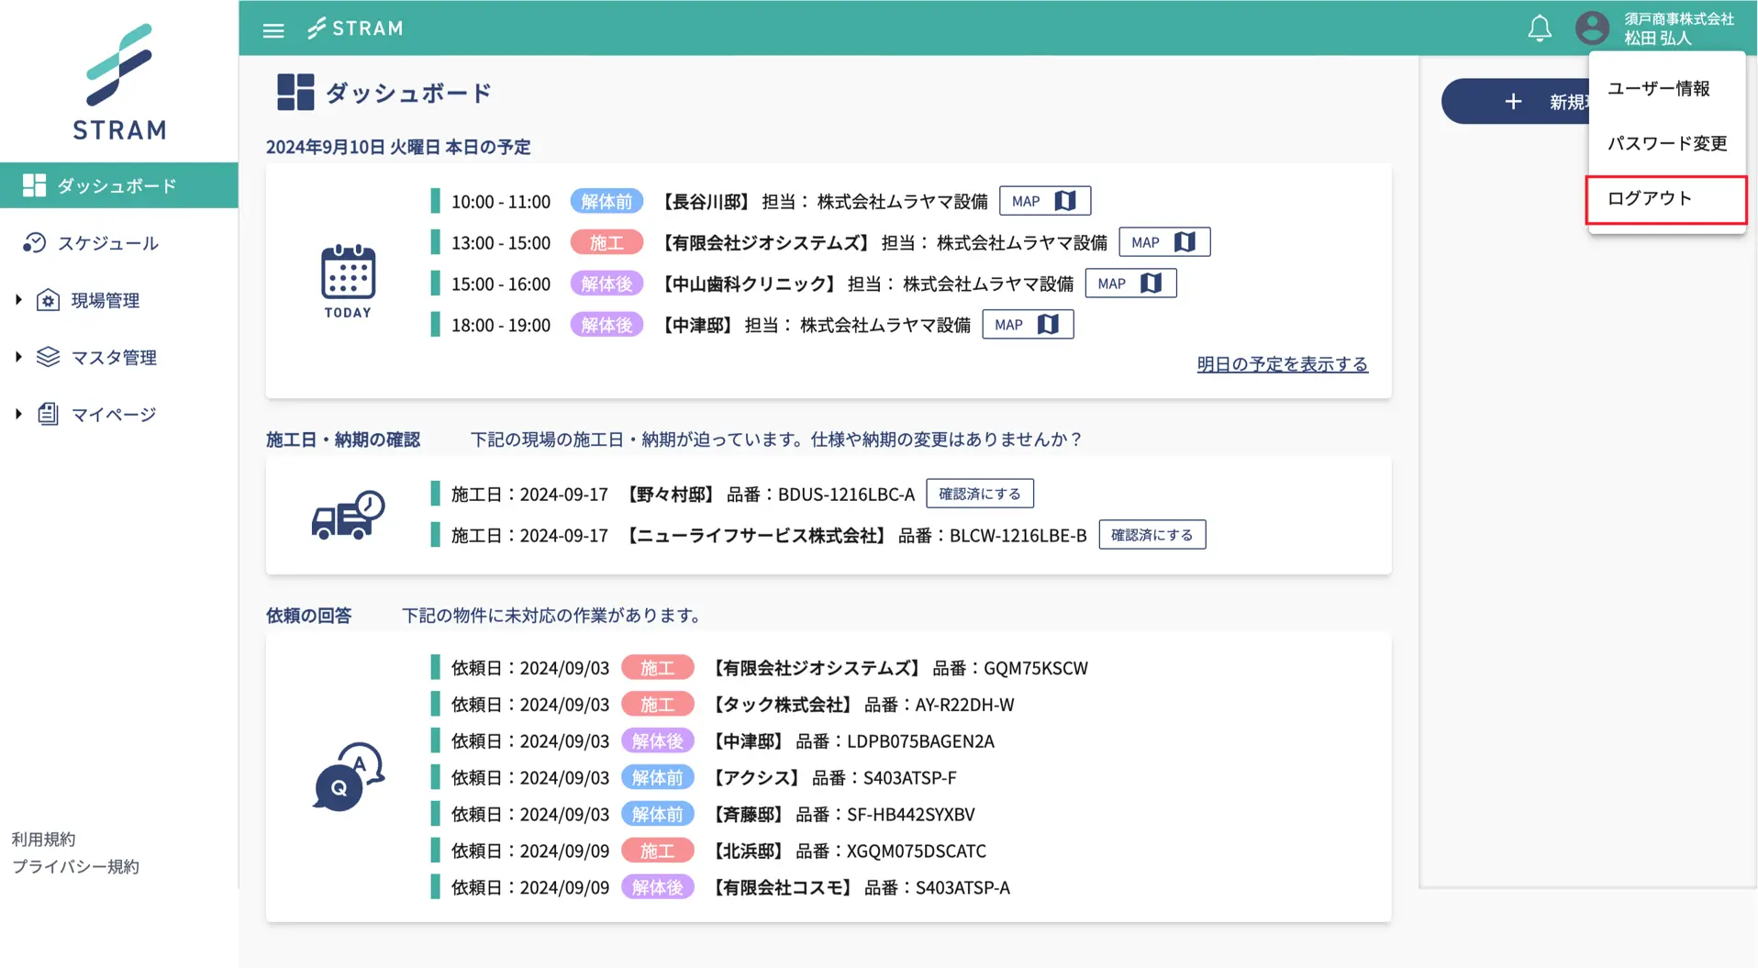Open the 明日の予定を表示する link
The image size is (1758, 968).
[1281, 363]
